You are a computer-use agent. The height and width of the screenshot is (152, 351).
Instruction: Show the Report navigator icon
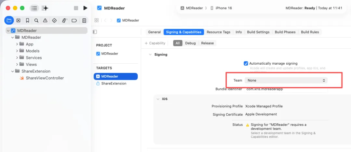tap(84, 20)
